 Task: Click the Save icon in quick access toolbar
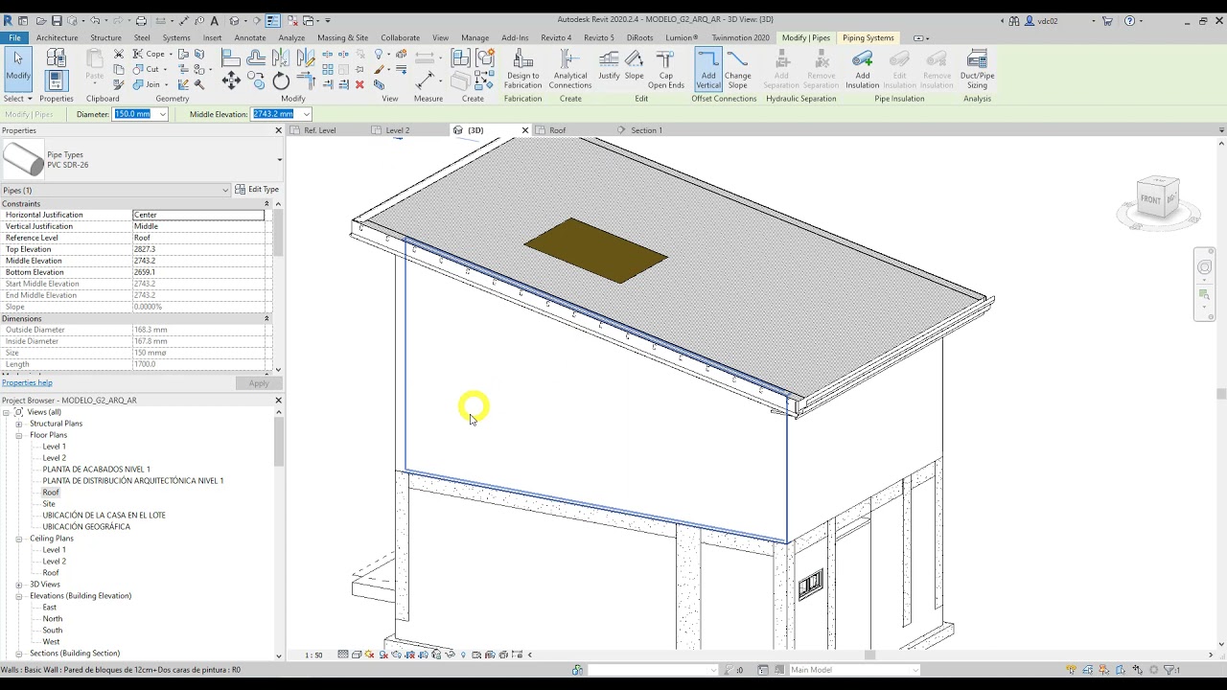[x=57, y=20]
